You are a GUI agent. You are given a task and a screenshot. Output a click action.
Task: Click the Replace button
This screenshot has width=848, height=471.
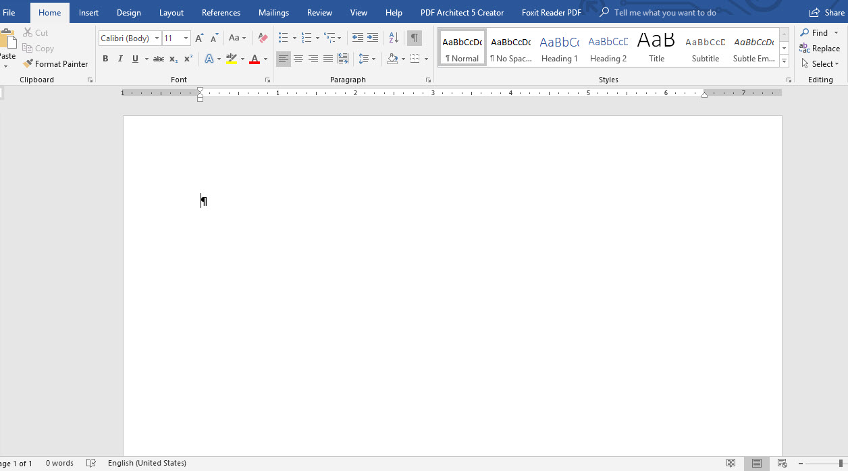coord(820,48)
